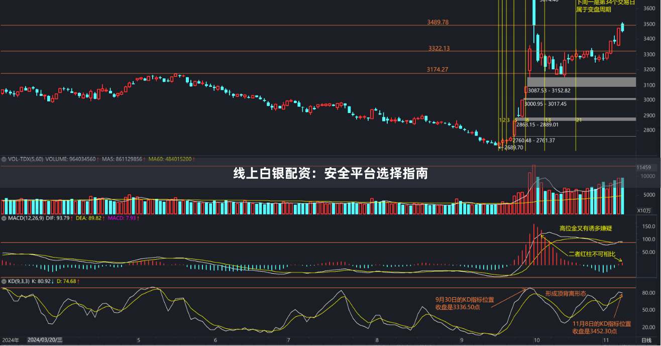
Task: Select the 3489.78 horizontal line label
Action: 437,22
